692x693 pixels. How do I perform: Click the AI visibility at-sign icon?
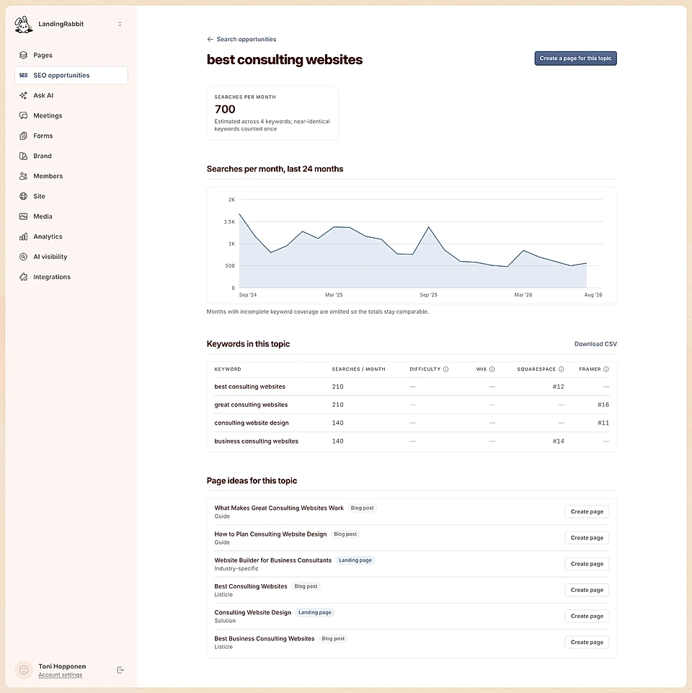coord(23,257)
